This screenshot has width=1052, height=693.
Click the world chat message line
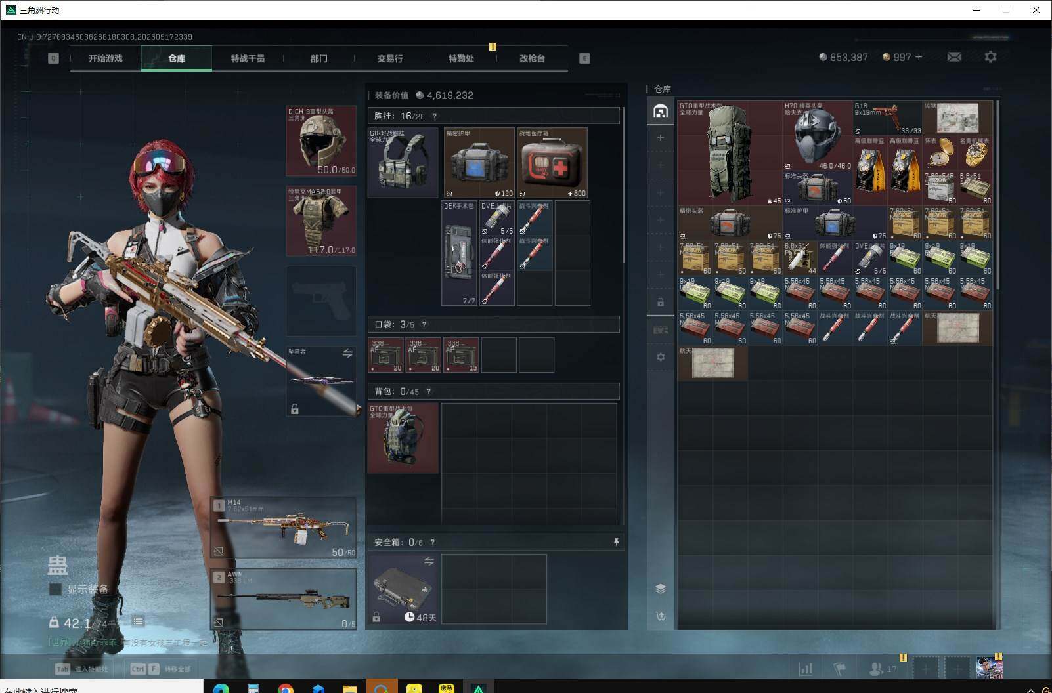128,642
